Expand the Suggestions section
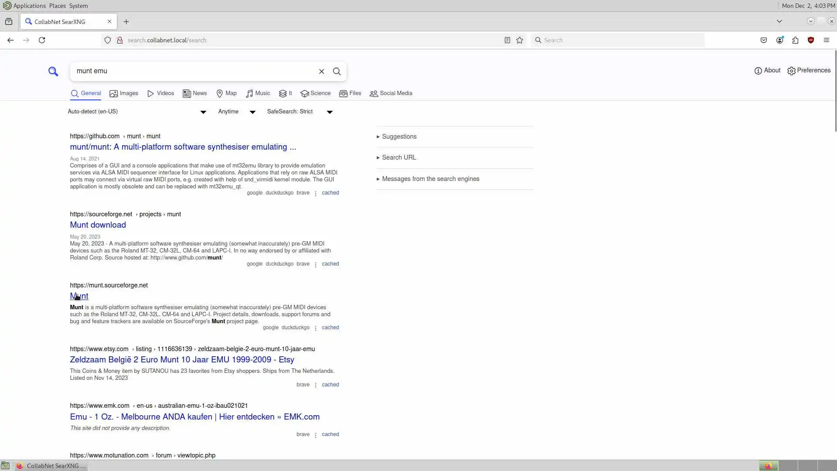 click(x=399, y=137)
